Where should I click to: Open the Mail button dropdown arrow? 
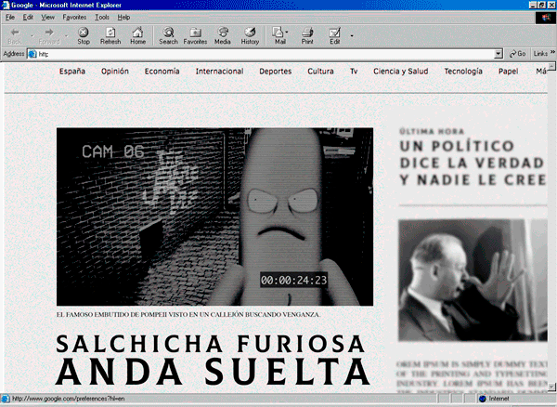click(287, 32)
